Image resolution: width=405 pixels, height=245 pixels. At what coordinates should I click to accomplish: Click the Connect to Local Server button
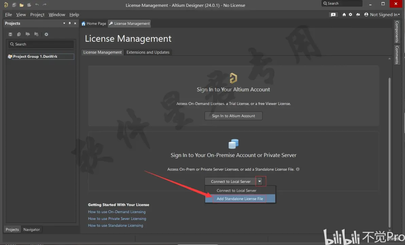coord(230,181)
